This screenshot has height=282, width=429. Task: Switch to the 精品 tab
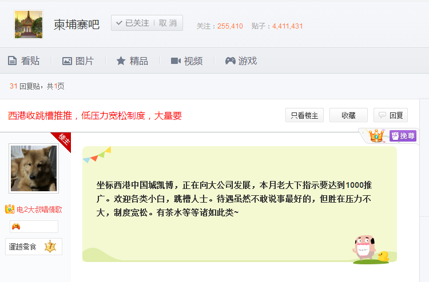pyautogui.click(x=132, y=61)
